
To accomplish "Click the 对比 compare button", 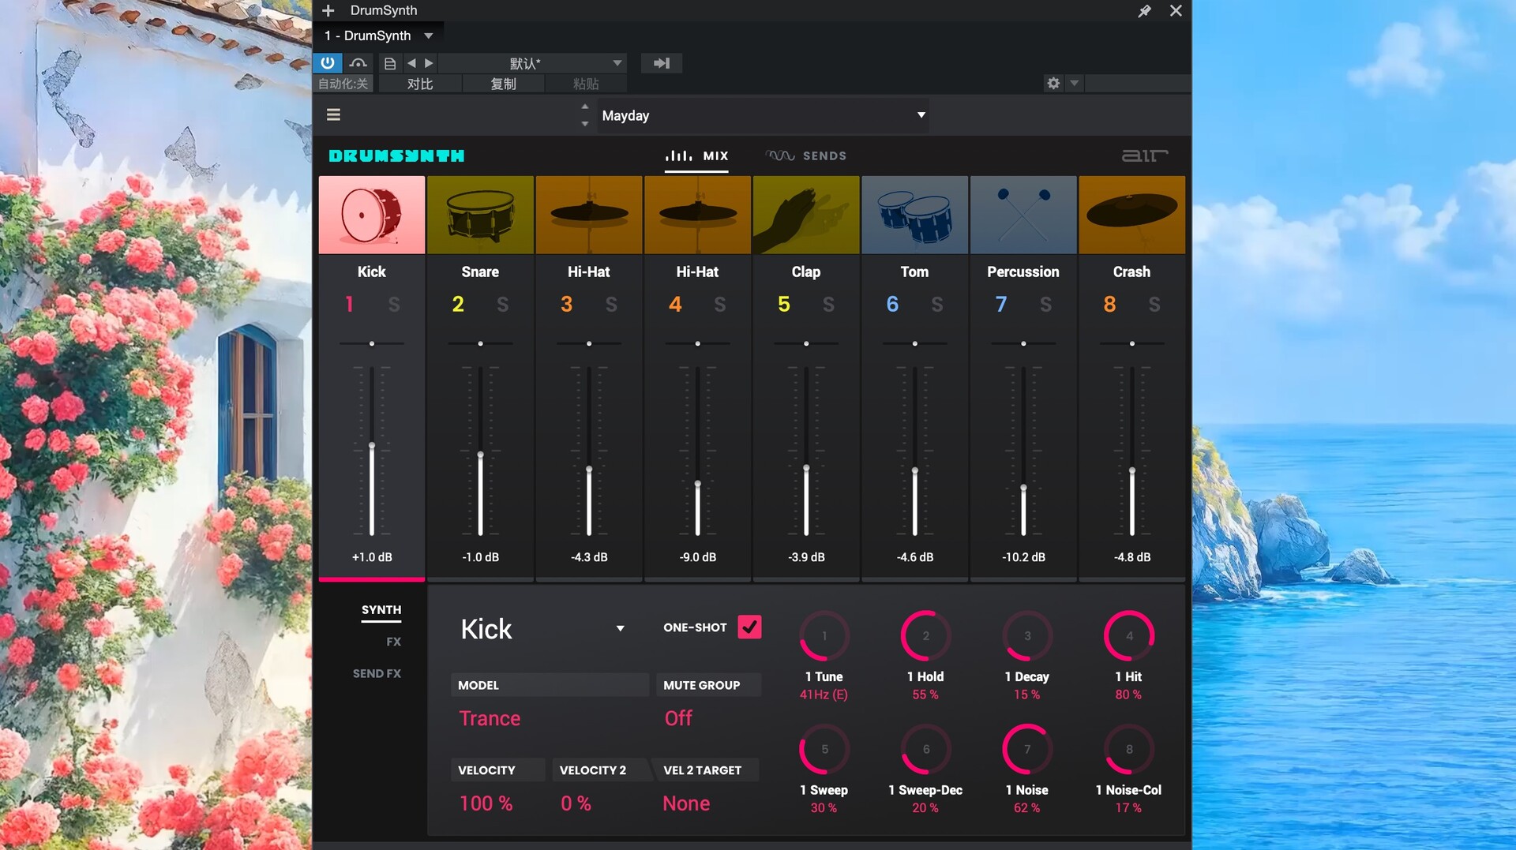I will tap(419, 84).
